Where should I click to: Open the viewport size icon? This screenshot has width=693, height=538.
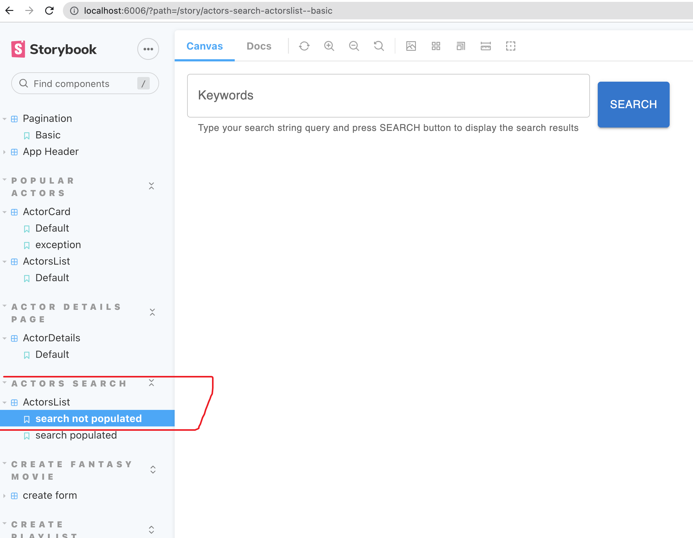click(461, 46)
